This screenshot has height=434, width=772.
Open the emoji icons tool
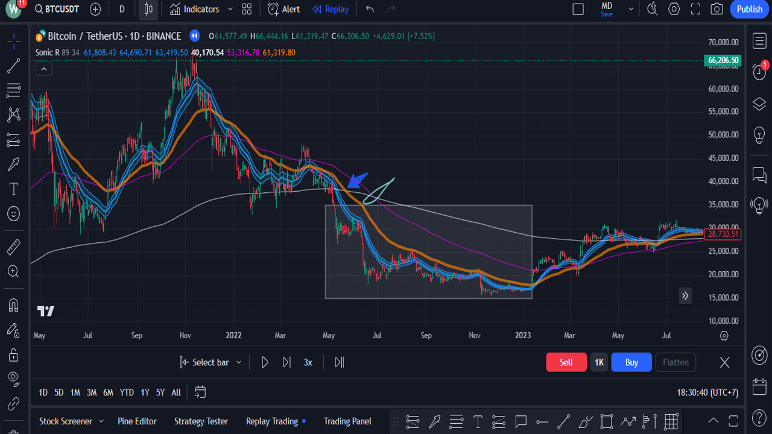pyautogui.click(x=14, y=213)
